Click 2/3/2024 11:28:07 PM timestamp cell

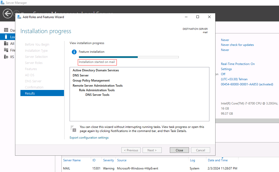click(x=222, y=168)
